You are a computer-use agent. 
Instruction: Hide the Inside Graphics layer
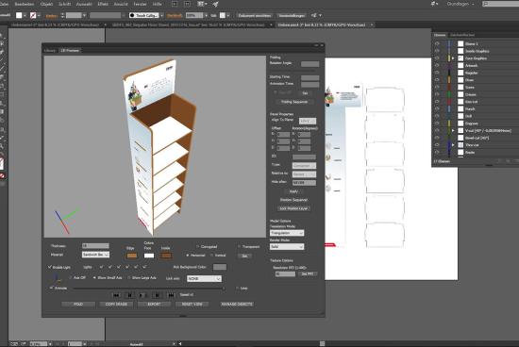tap(437, 51)
